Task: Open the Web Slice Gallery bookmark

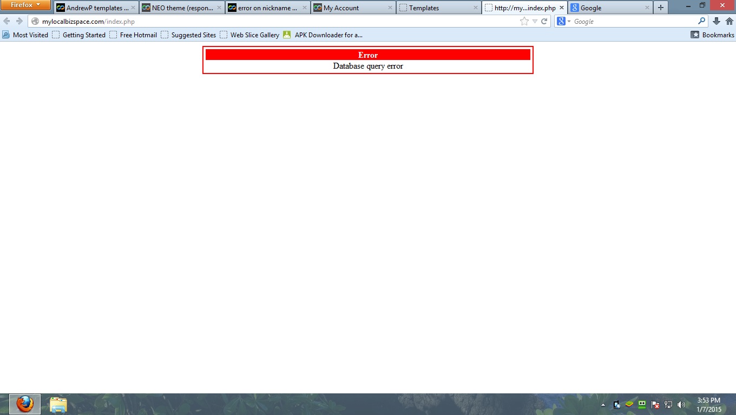Action: tap(249, 35)
